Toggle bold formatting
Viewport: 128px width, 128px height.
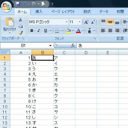(32, 31)
